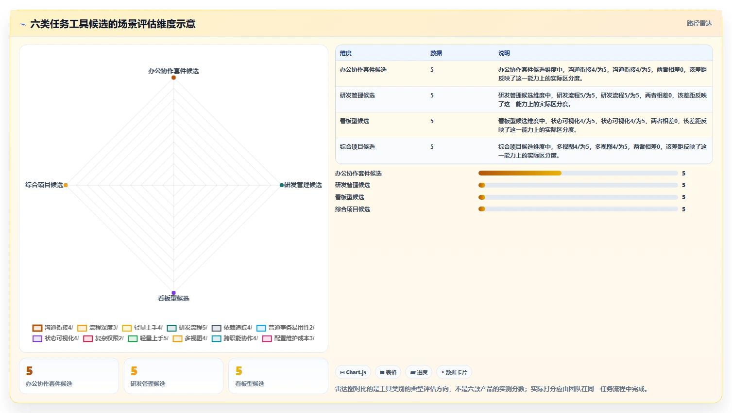
Task: Toggle the 跨职能协作4/ legend entry
Action: pyautogui.click(x=235, y=339)
